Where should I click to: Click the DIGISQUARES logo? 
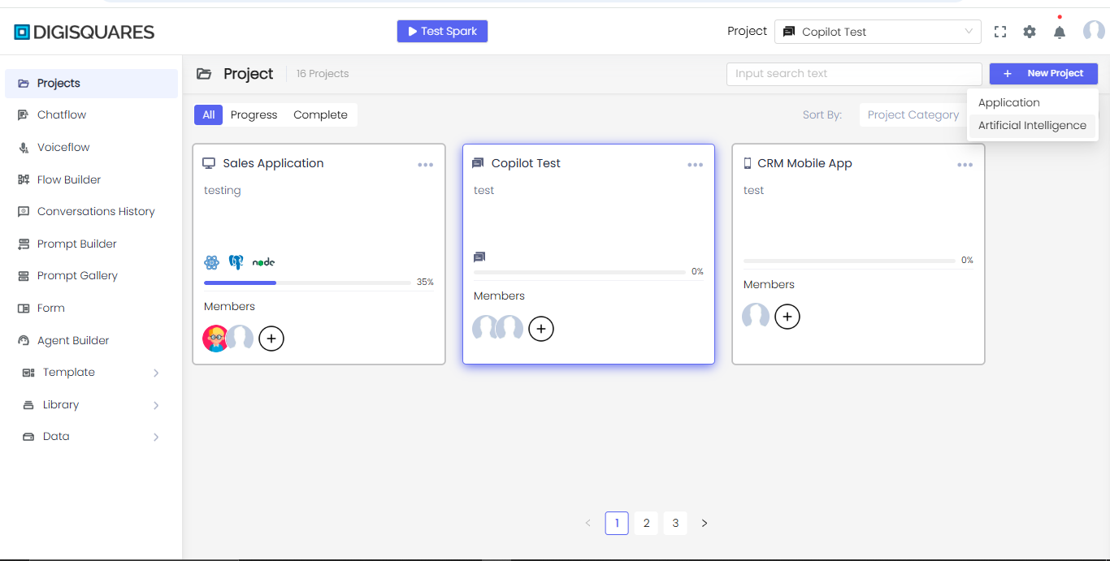[x=85, y=32]
